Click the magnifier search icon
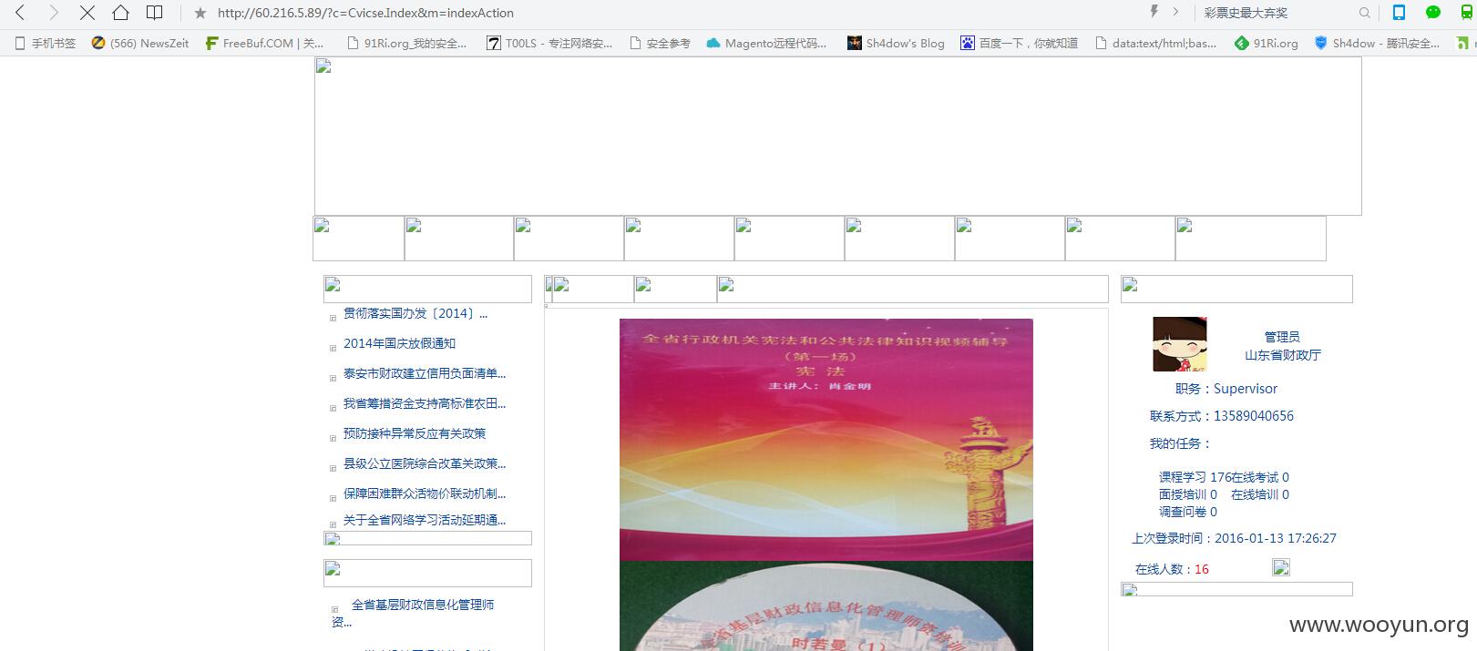The image size is (1477, 651). (x=1364, y=13)
